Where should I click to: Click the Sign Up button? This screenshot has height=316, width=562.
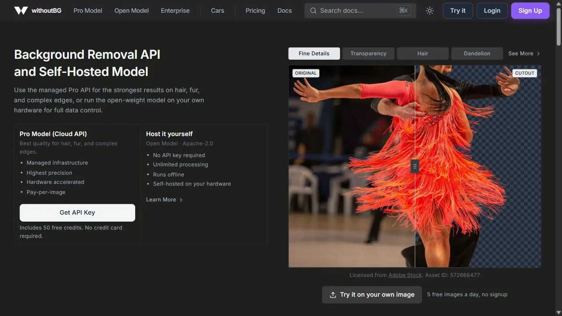coord(530,11)
